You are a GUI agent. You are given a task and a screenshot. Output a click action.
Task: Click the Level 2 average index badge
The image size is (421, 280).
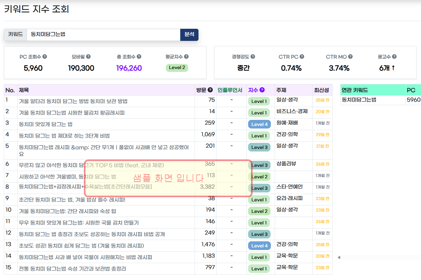tap(177, 68)
